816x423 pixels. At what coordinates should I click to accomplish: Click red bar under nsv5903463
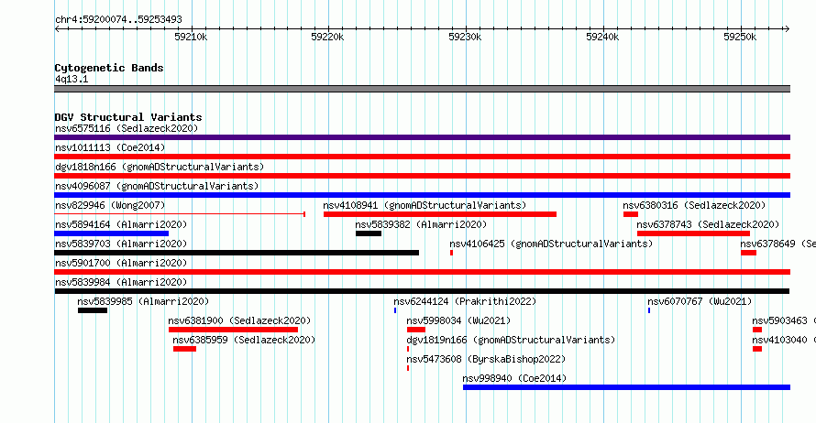click(757, 330)
